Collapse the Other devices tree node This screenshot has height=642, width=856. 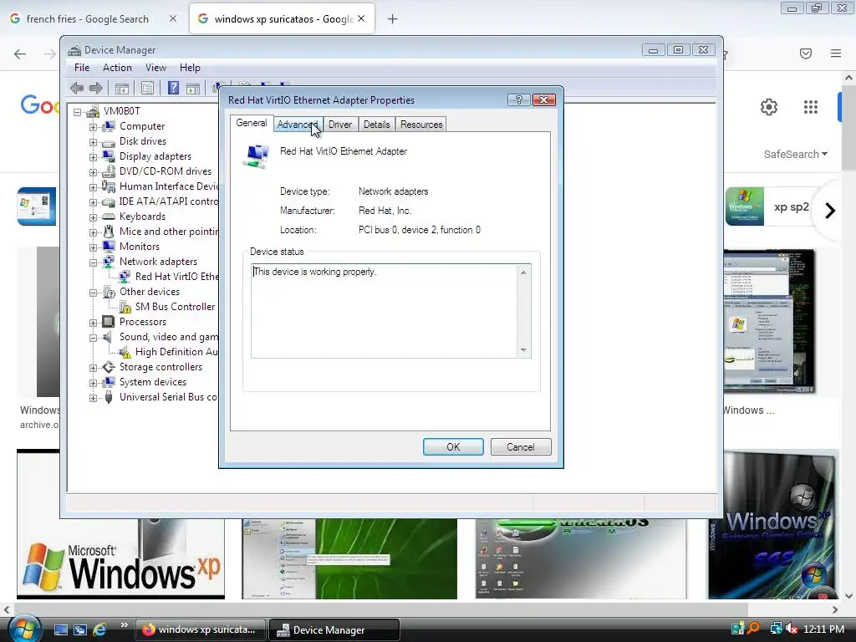click(94, 292)
